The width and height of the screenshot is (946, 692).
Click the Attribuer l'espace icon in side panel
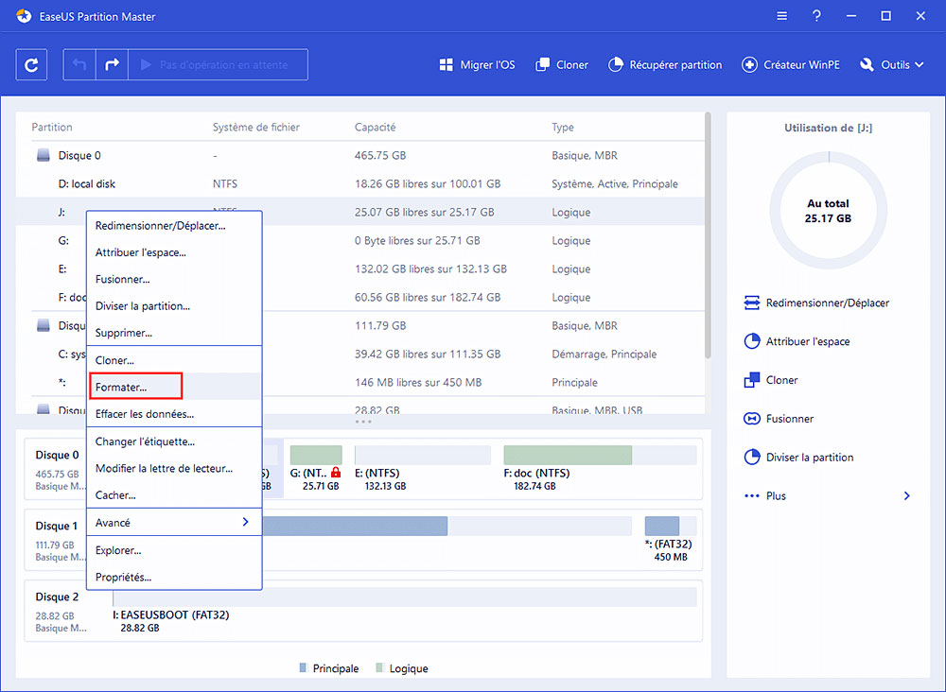pyautogui.click(x=752, y=341)
